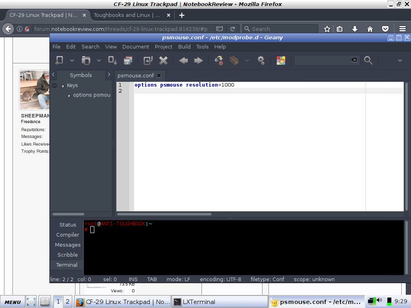Open the Tools menu in Geany

point(202,47)
